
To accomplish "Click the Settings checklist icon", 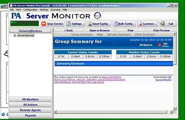I will (69, 24).
